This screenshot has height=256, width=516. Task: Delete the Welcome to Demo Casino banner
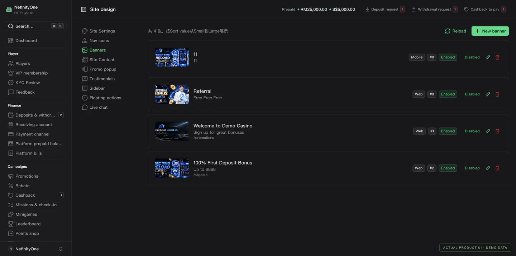(x=497, y=131)
